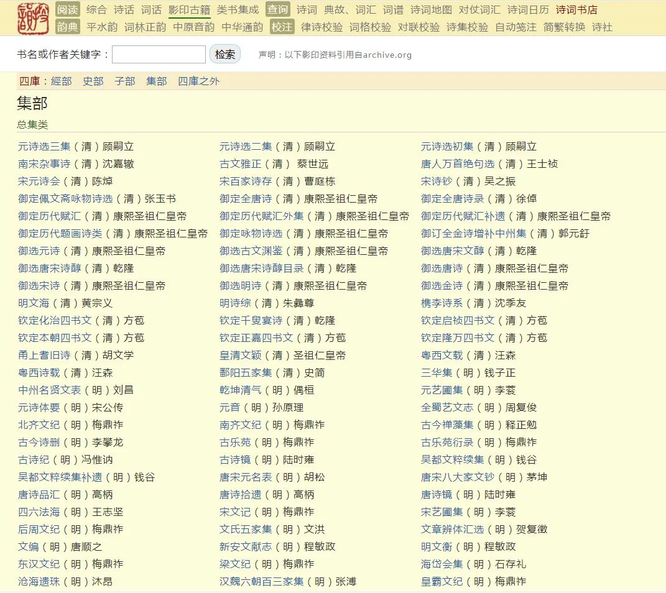Open 元诗选二集 book link
The image size is (666, 593).
(246, 147)
